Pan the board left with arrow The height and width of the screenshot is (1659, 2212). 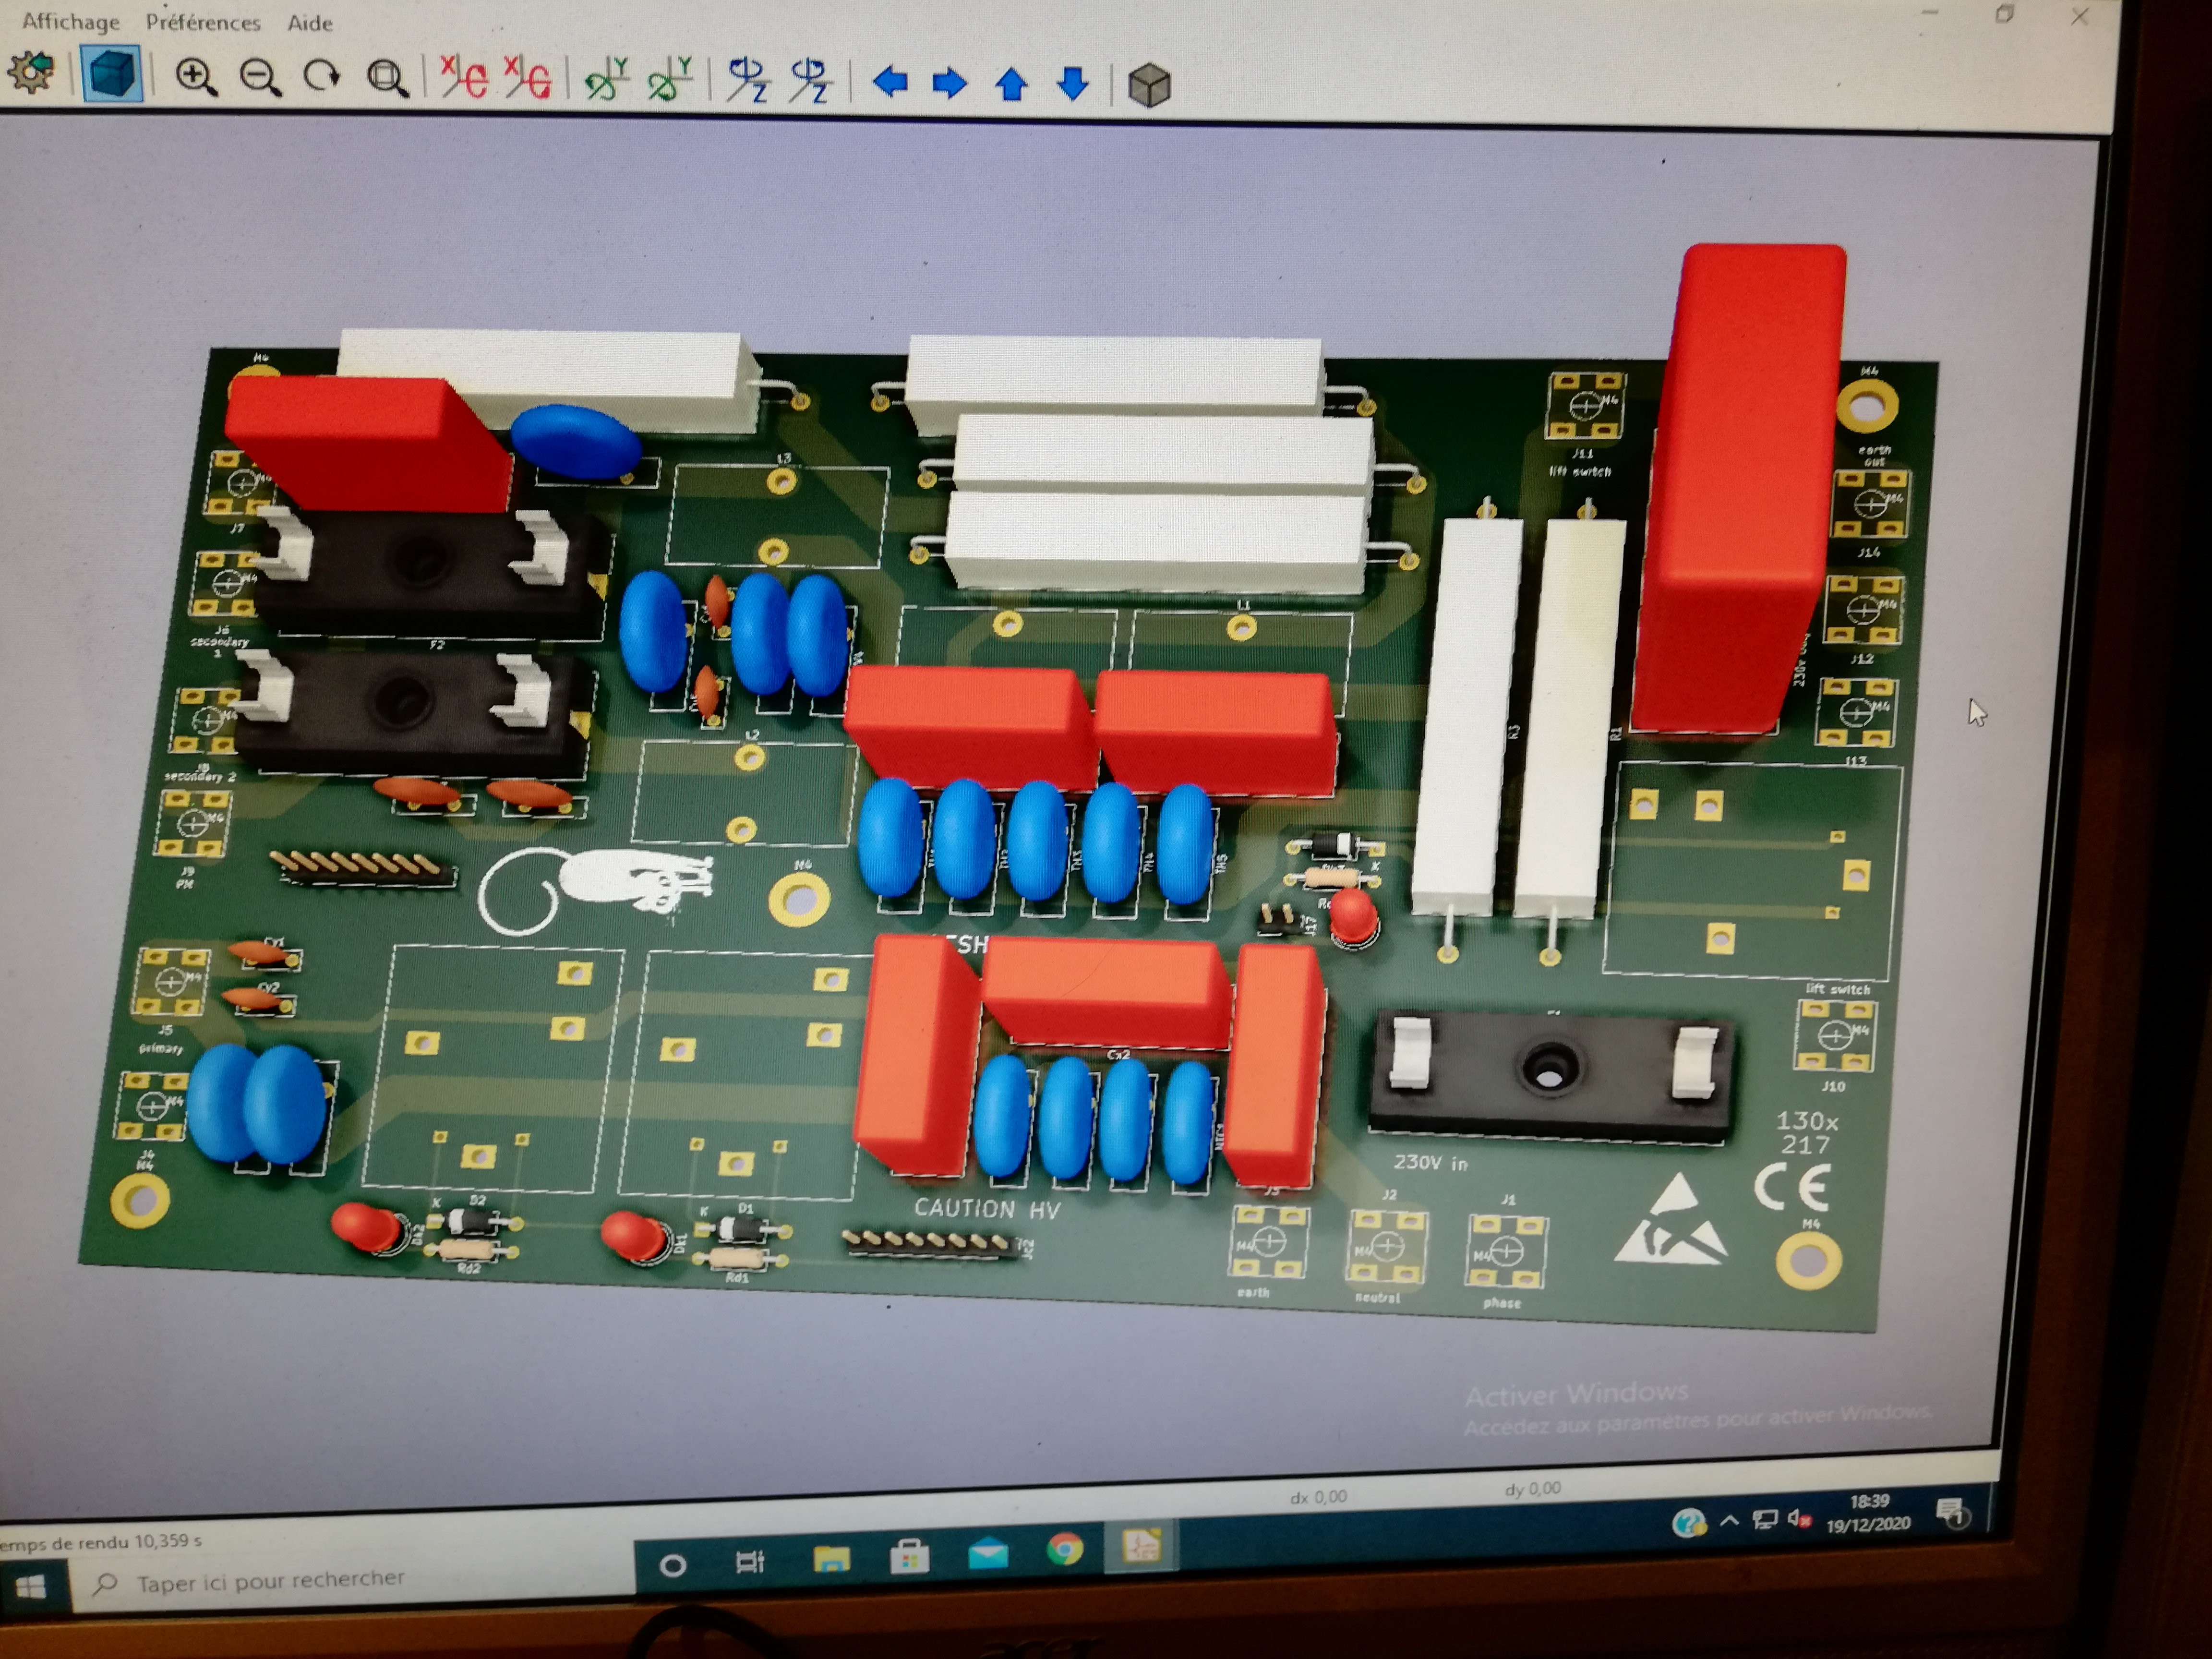889,82
